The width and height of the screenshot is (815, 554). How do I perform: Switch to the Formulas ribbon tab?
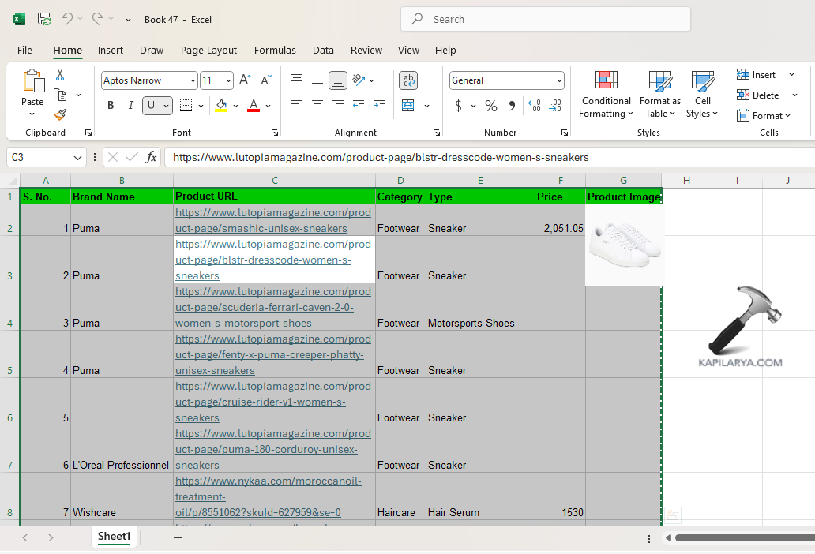tap(275, 50)
